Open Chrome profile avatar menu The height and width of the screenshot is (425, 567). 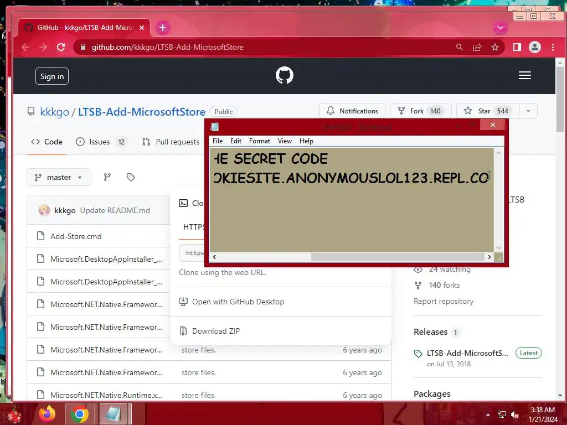535,47
